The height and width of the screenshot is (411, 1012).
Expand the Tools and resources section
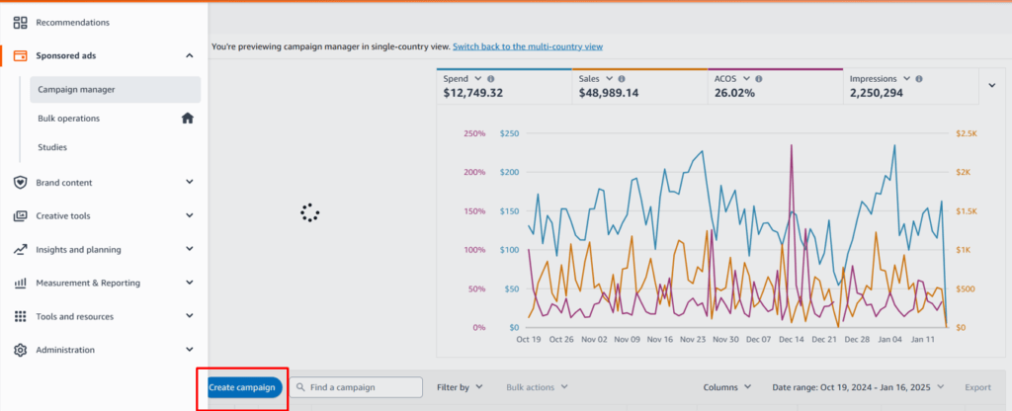[x=189, y=316]
